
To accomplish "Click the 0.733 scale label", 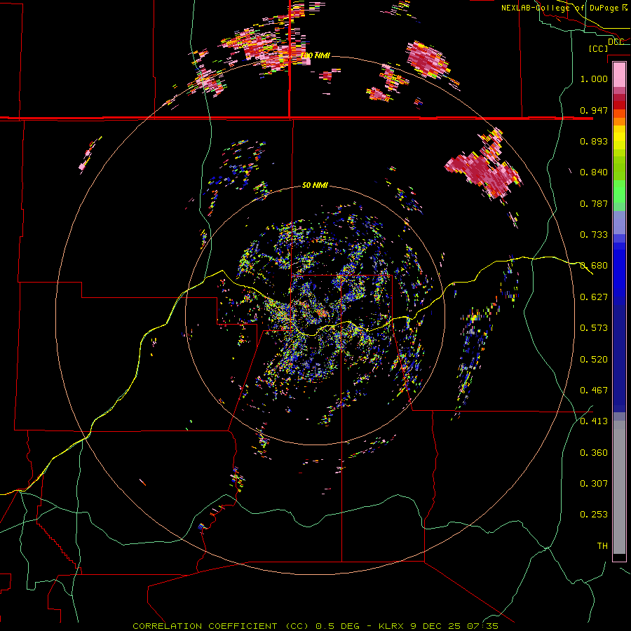I will [594, 235].
